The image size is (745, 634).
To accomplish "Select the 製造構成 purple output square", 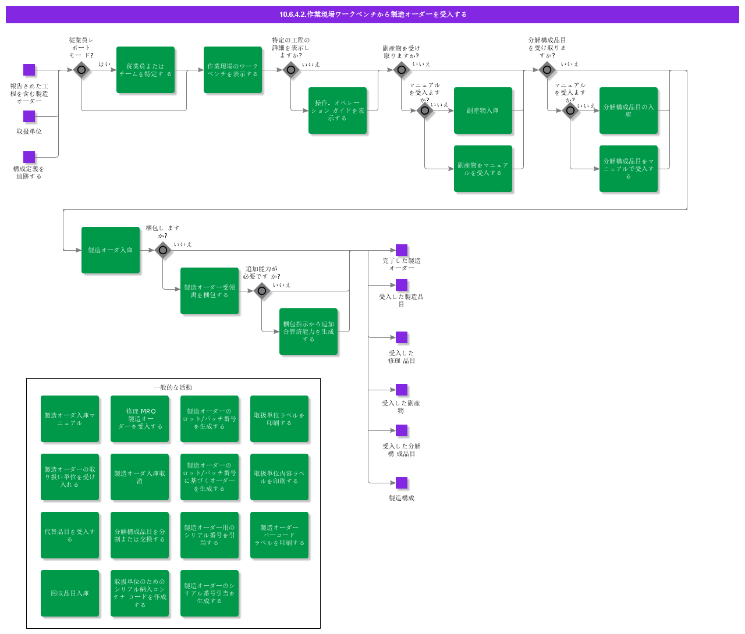I will point(402,483).
